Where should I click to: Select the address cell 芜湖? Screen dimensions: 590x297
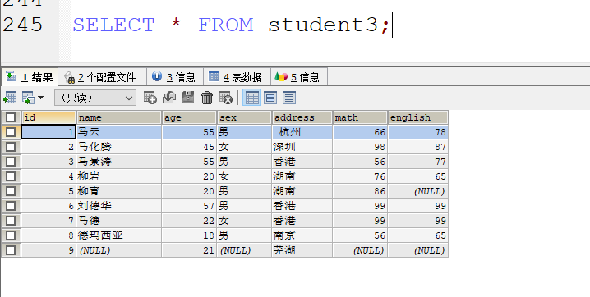(x=302, y=250)
